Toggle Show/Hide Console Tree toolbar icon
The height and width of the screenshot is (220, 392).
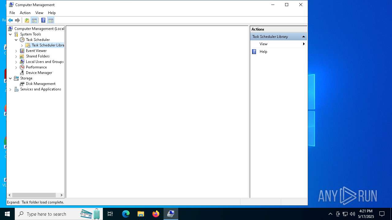pyautogui.click(x=34, y=20)
